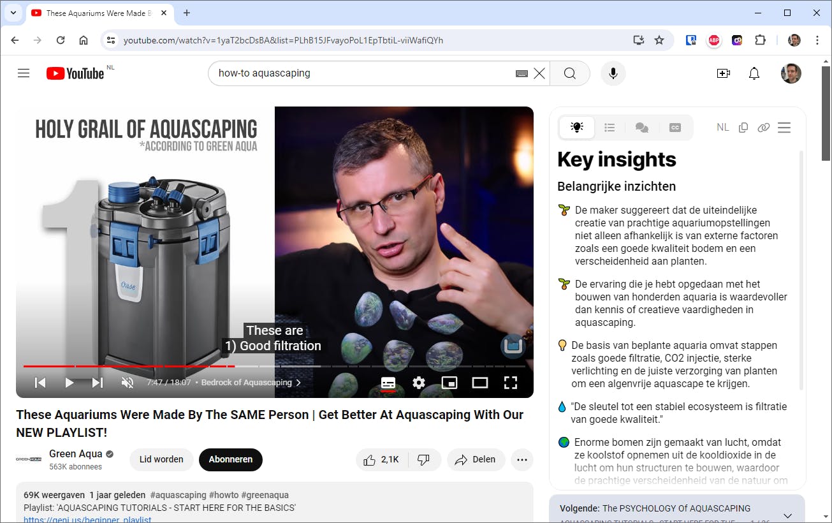Follow the #aquascaping hashtag
The width and height of the screenshot is (832, 523).
178,495
